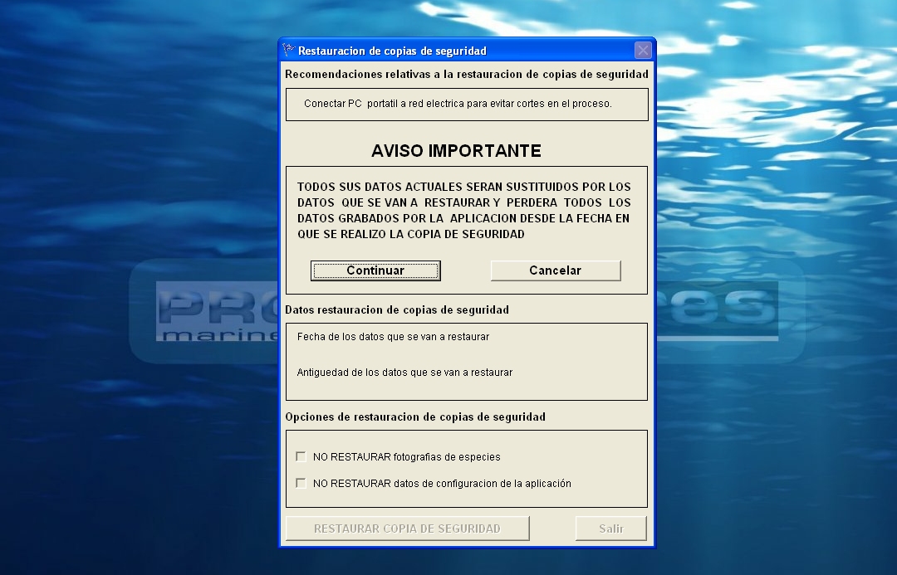Click the Salir button
The image size is (897, 575).
610,529
